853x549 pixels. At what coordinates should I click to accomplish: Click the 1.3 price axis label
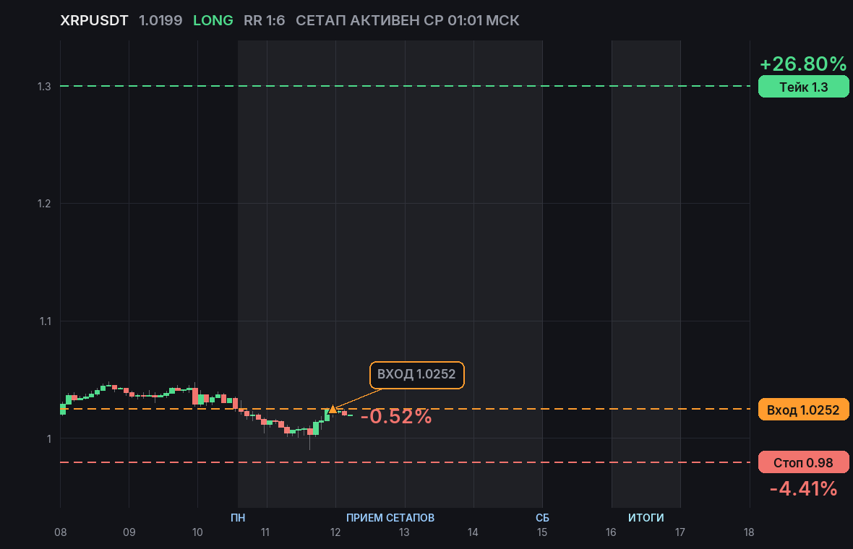point(44,87)
